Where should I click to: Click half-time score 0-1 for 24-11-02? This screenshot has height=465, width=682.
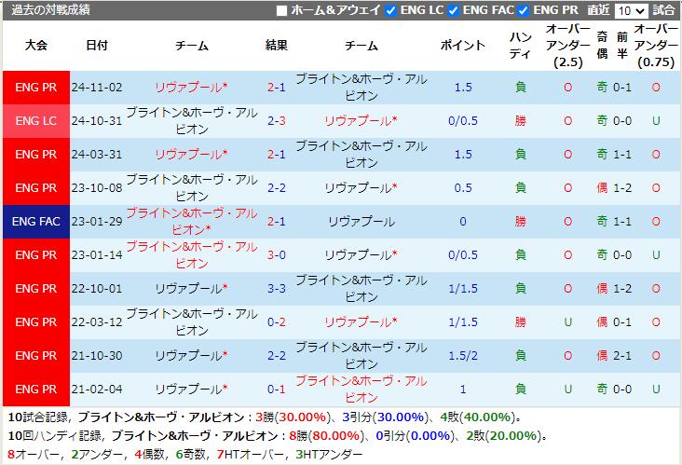622,88
